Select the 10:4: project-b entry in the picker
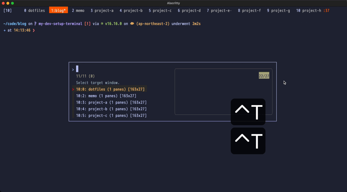 pyautogui.click(x=111, y=109)
